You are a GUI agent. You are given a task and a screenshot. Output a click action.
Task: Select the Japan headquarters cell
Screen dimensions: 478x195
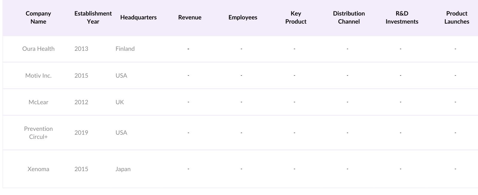click(x=123, y=169)
